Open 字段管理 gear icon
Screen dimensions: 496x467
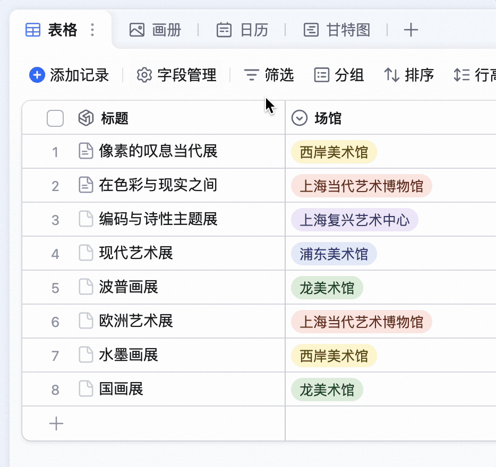coord(144,75)
